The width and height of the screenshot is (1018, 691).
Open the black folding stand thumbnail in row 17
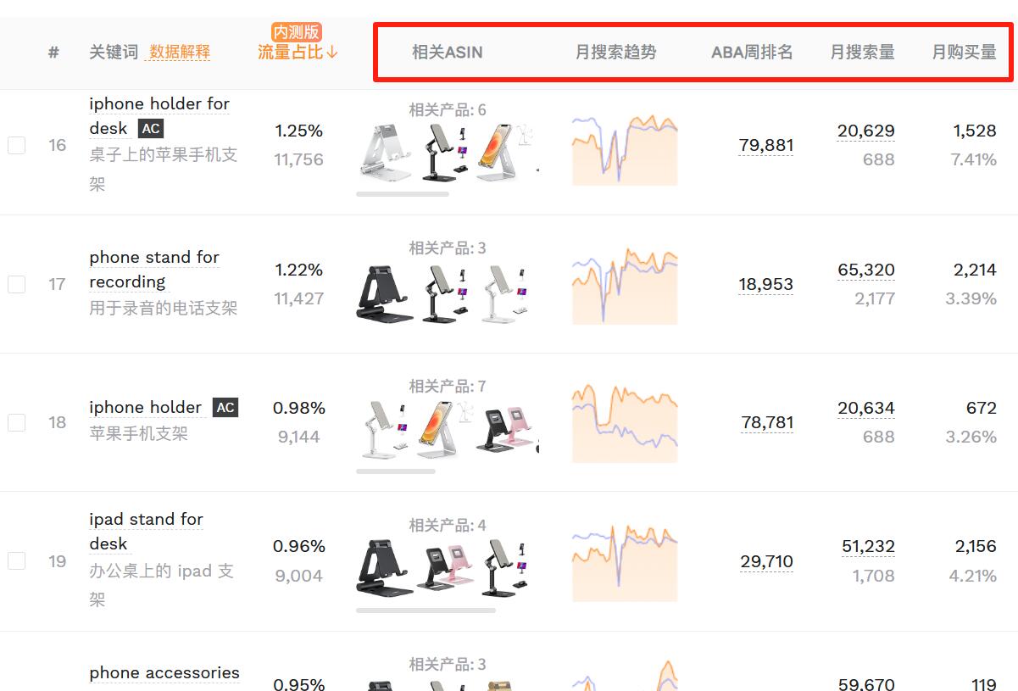coord(385,293)
